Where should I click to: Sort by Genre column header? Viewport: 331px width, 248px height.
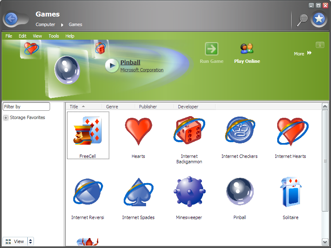point(119,107)
